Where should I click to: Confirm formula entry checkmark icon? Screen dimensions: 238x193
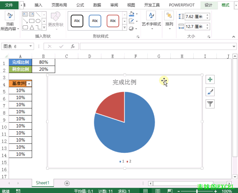point(61,46)
